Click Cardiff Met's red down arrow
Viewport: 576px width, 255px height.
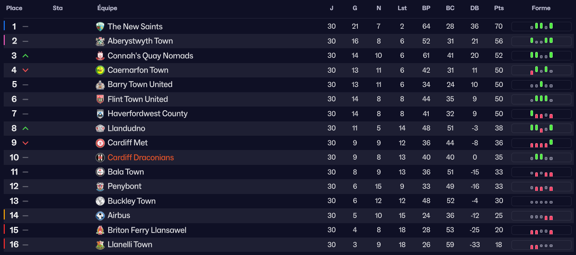25,143
